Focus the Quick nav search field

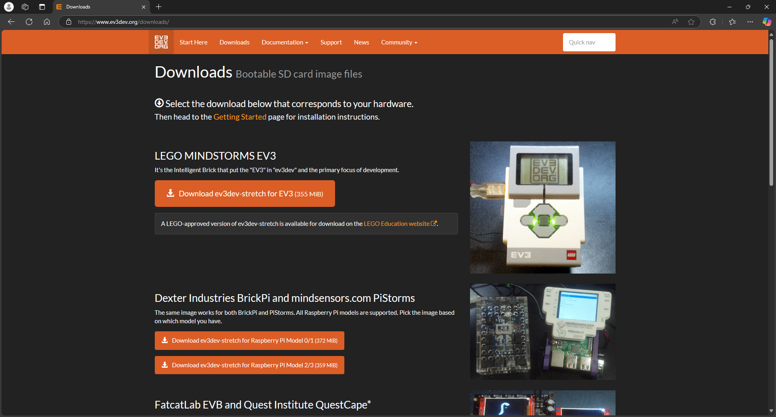point(589,42)
